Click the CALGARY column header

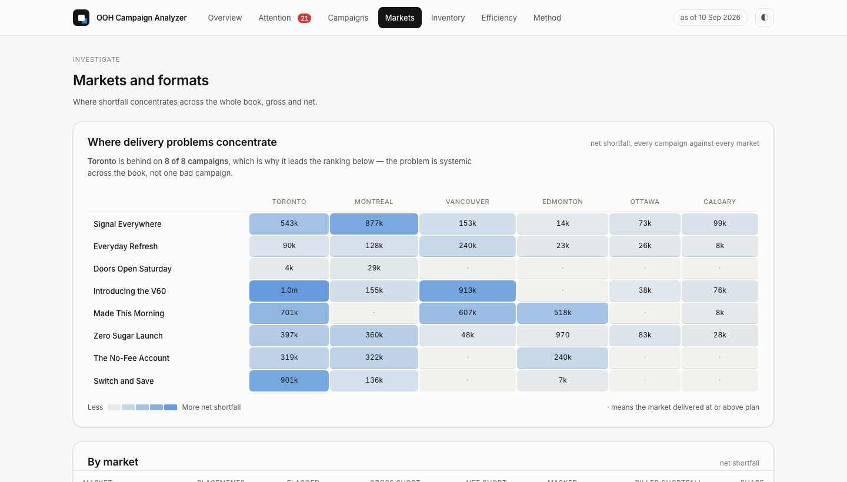(719, 202)
